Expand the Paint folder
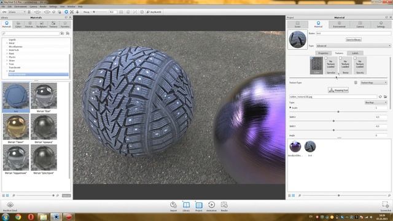Screen dimensions: 393x221 (7, 53)
